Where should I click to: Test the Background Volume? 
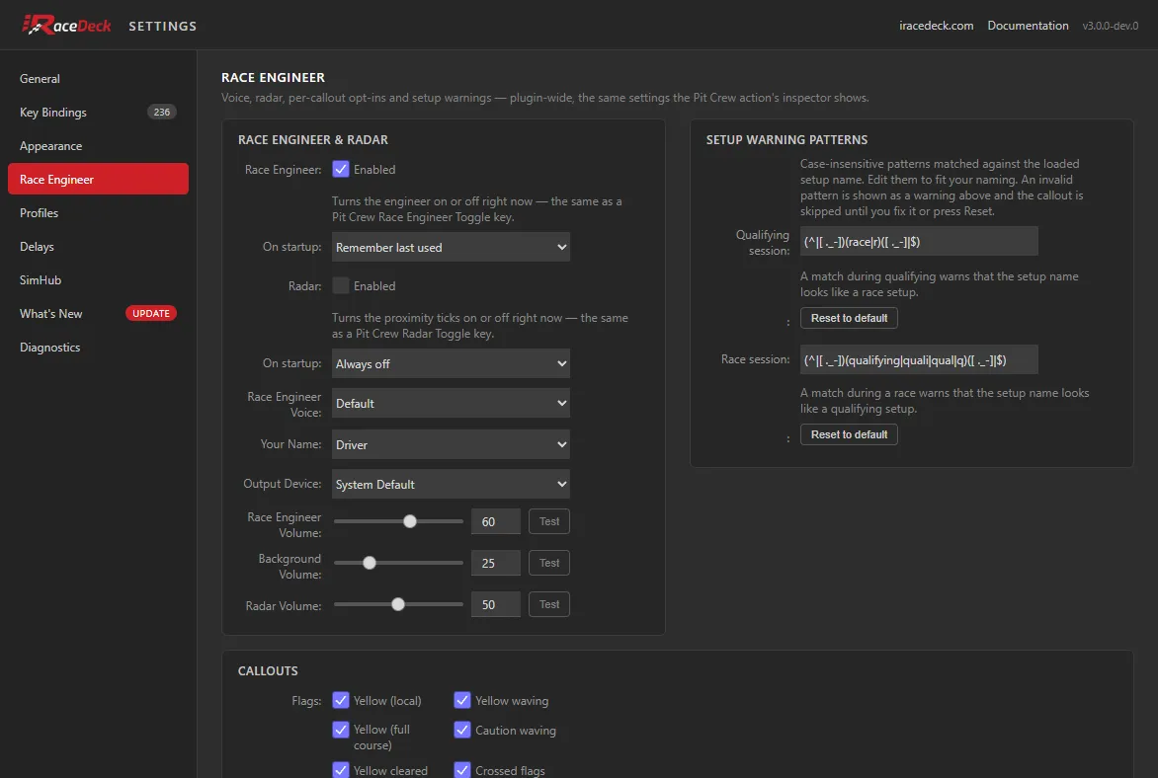pos(548,563)
